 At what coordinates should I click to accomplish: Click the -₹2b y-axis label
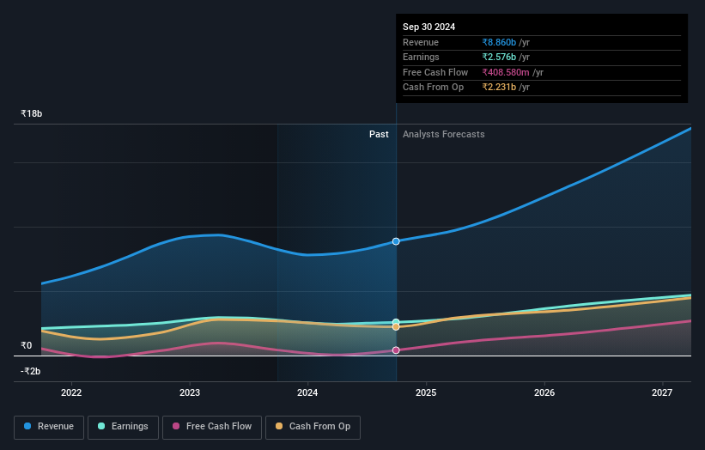click(x=31, y=371)
